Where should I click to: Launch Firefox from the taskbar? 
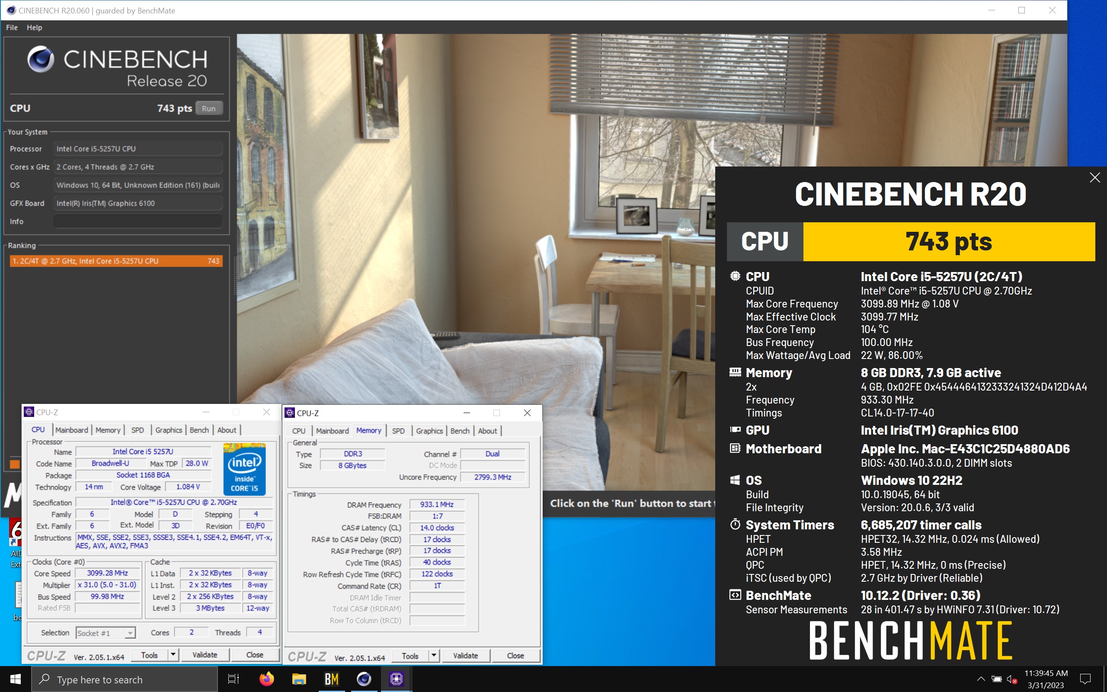(266, 679)
